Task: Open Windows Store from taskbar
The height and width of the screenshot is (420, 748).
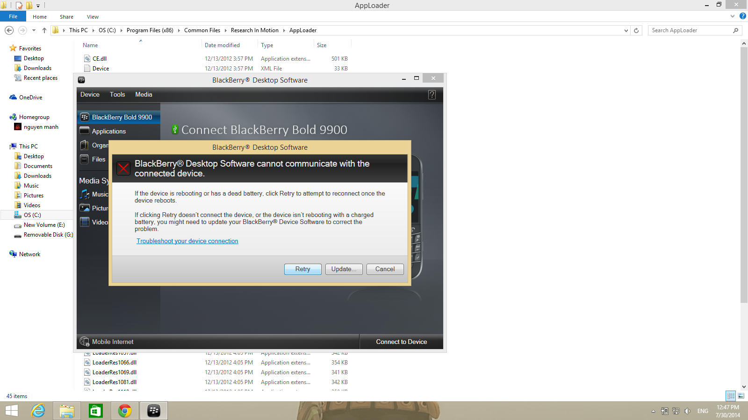Action: click(x=95, y=411)
